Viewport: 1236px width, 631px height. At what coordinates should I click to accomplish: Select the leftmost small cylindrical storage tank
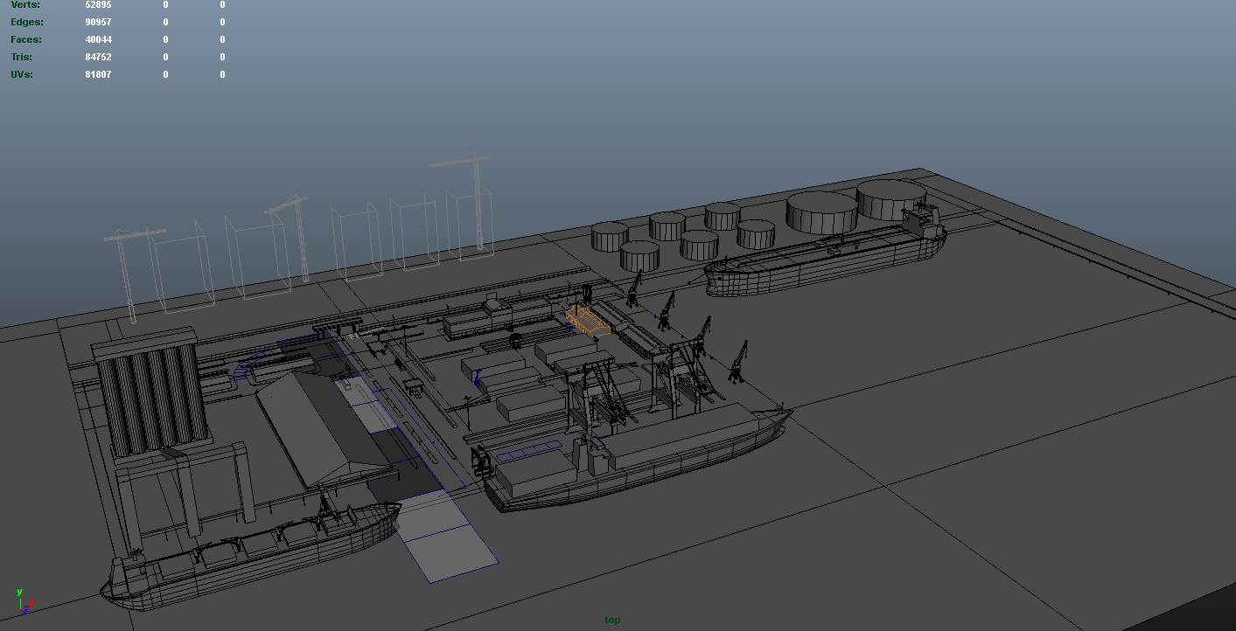[610, 237]
